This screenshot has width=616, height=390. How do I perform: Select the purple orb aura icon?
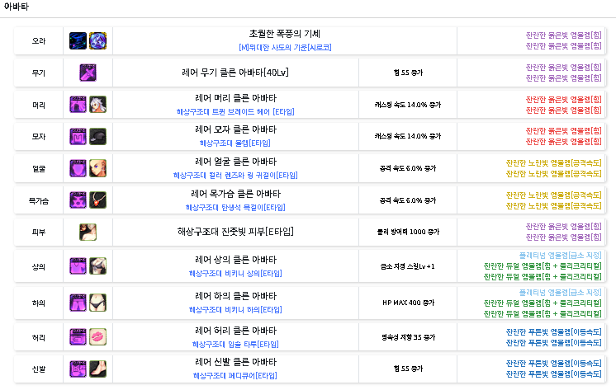(97, 40)
